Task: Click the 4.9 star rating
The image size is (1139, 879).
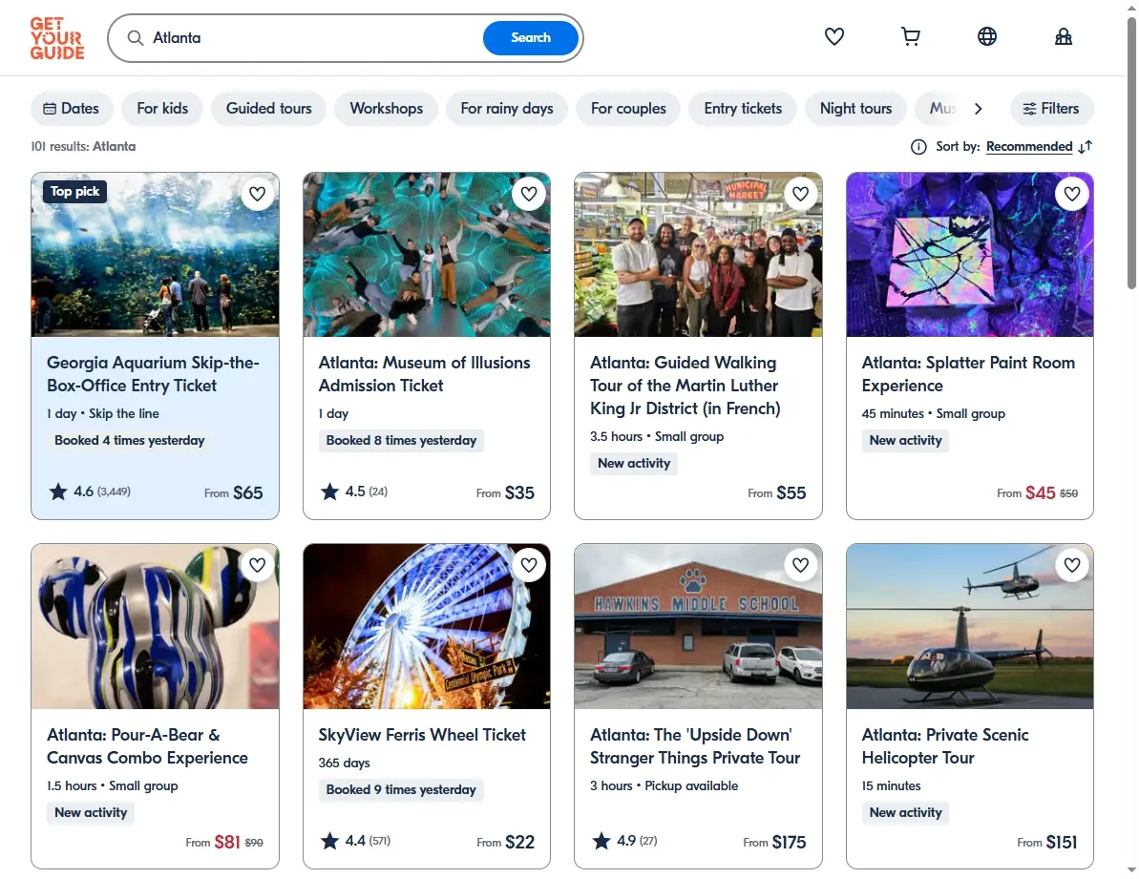Action: 624,841
